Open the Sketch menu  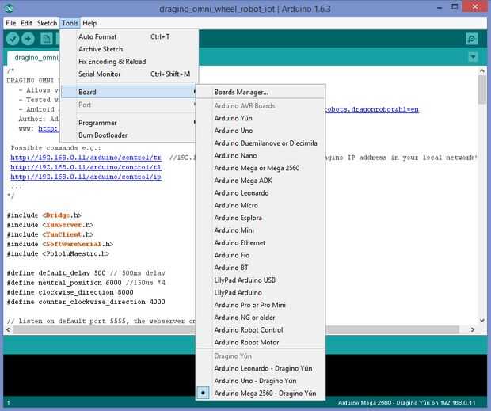[x=47, y=23]
